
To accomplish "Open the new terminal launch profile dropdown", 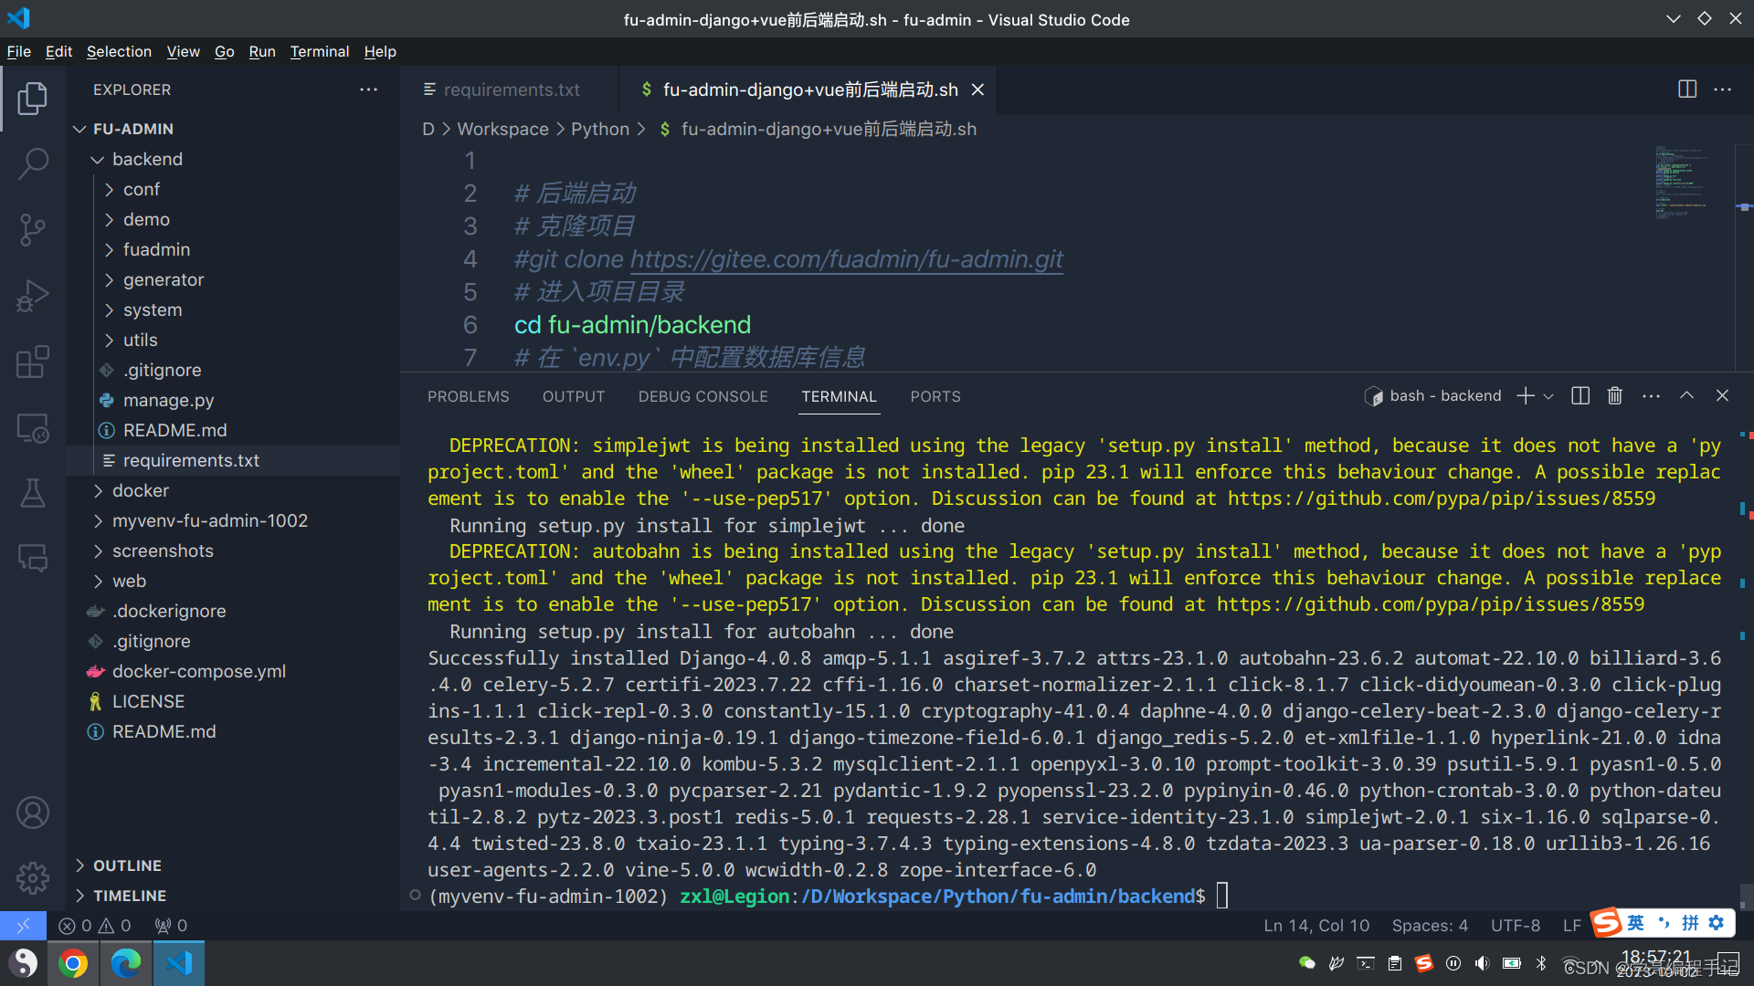I will click(1548, 396).
